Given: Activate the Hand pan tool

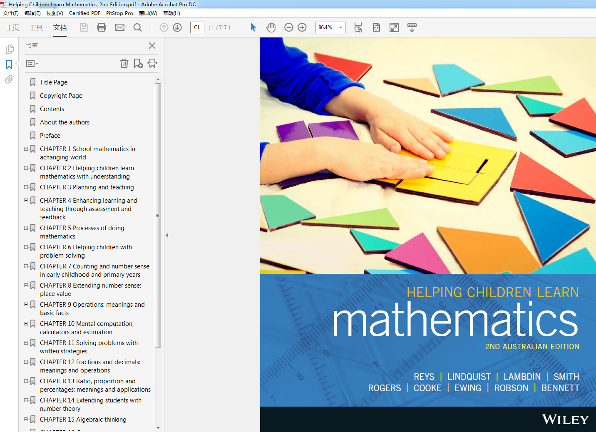Looking at the screenshot, I should coord(271,27).
